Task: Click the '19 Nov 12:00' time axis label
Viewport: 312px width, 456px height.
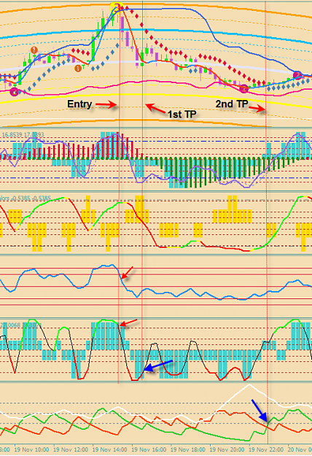Action: pos(71,449)
